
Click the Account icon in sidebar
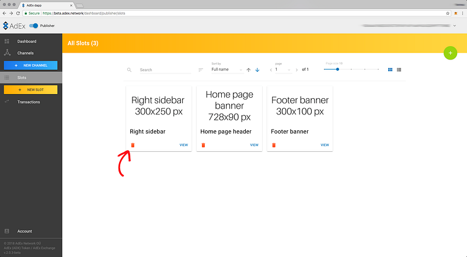coord(7,231)
